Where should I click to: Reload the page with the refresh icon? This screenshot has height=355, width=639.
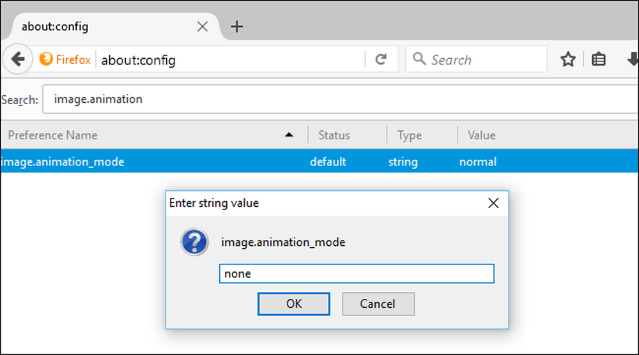point(381,59)
